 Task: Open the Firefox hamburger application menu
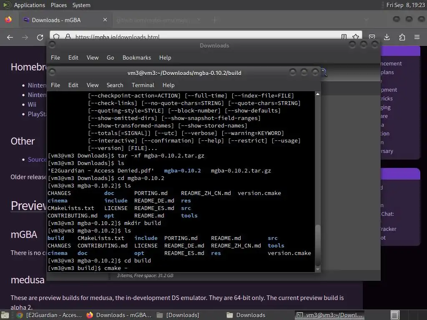417,37
